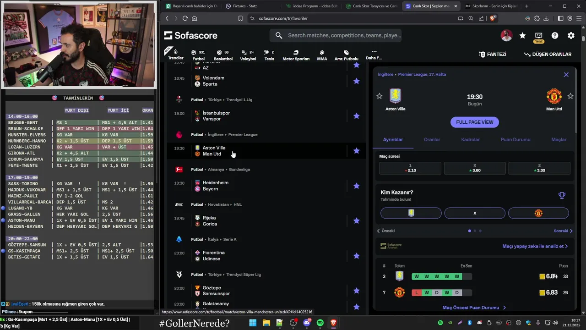586x330 pixels.
Task: Click the FULL PAGE VIEW button
Action: (x=475, y=122)
